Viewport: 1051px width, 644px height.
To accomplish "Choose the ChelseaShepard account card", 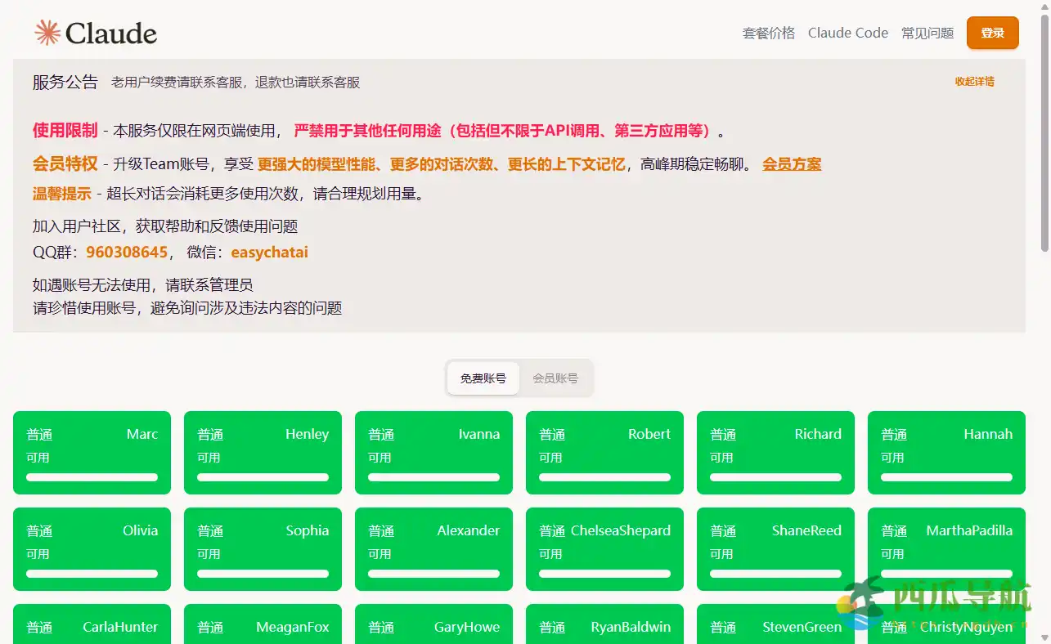I will pos(604,548).
